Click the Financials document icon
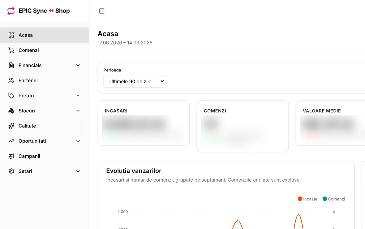Image resolution: width=365 pixels, height=229 pixels. (x=11, y=65)
